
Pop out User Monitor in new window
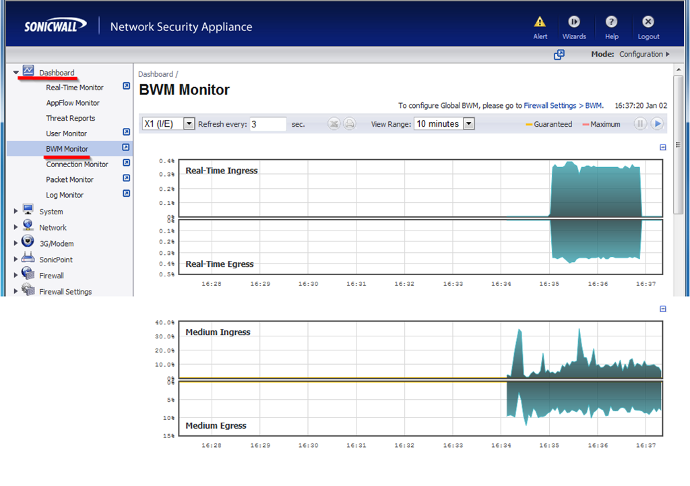(x=126, y=132)
